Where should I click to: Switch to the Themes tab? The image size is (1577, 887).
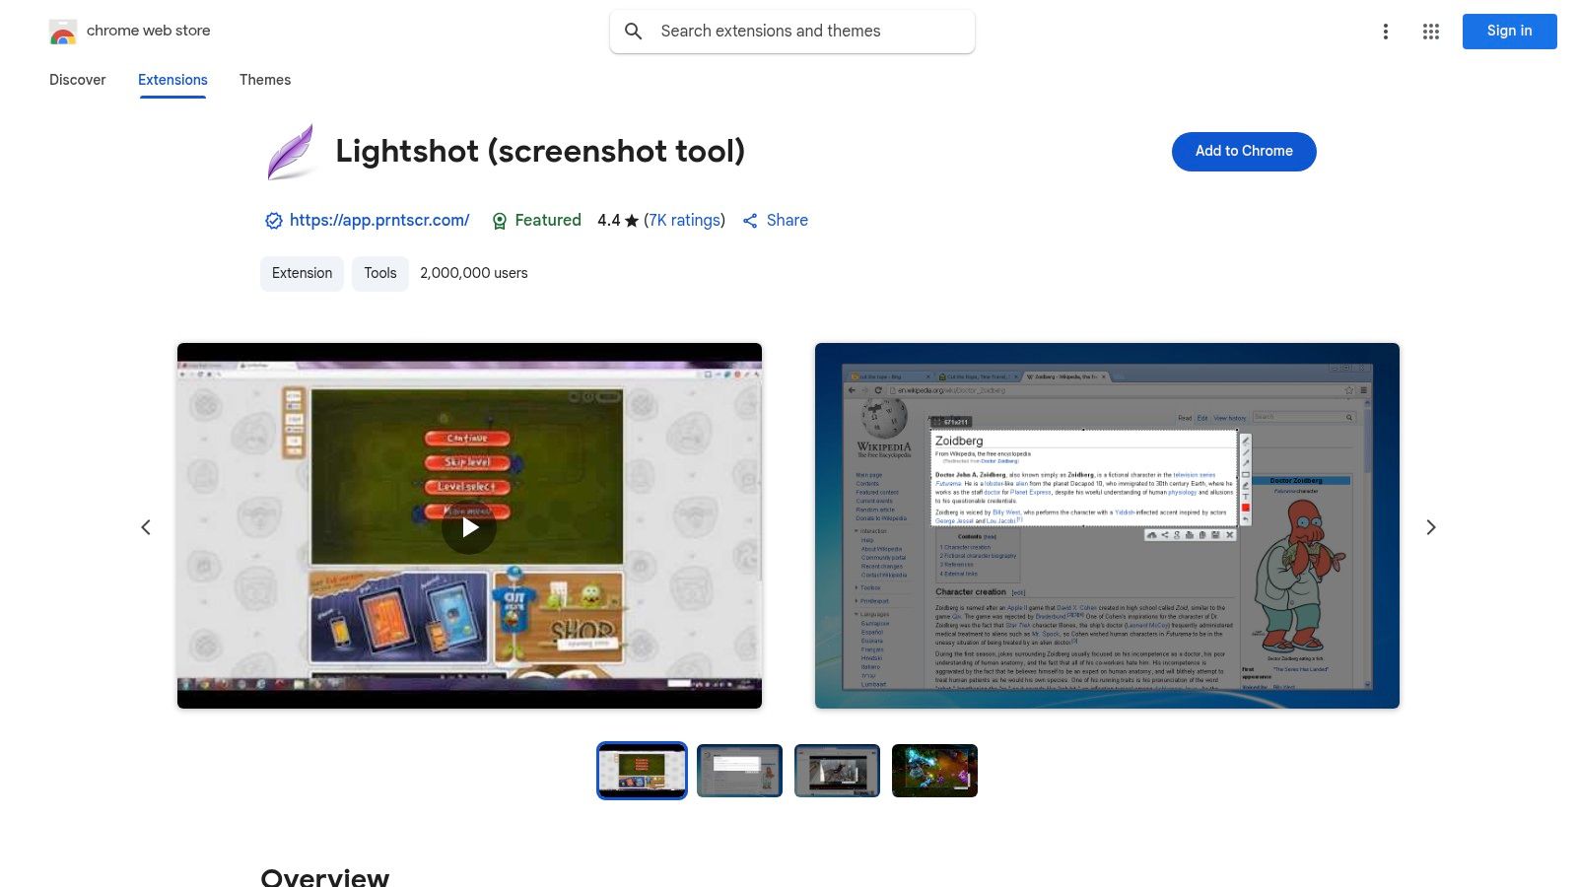[264, 80]
